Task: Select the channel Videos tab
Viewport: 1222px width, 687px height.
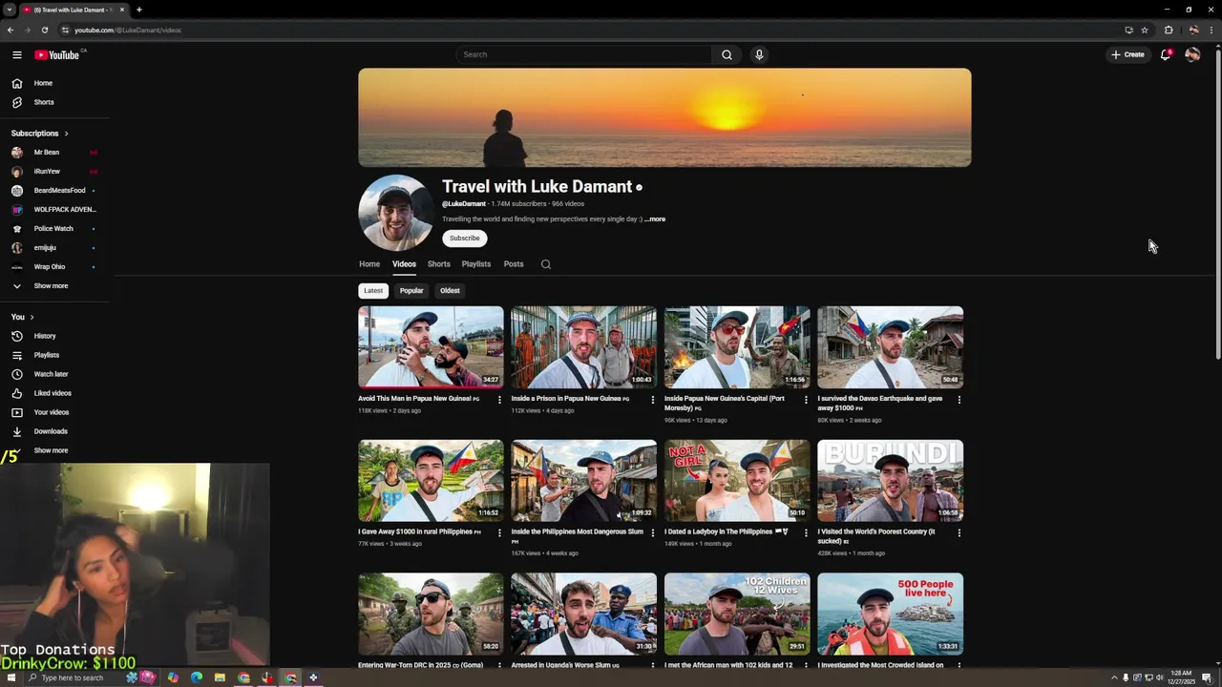Action: [404, 264]
